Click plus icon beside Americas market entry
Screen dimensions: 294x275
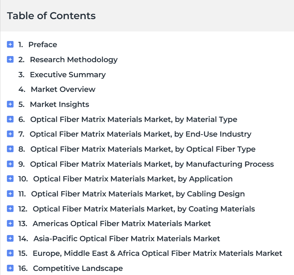10,223
